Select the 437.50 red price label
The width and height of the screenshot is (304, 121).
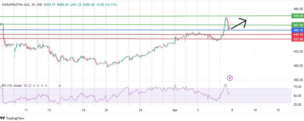pos(297,39)
